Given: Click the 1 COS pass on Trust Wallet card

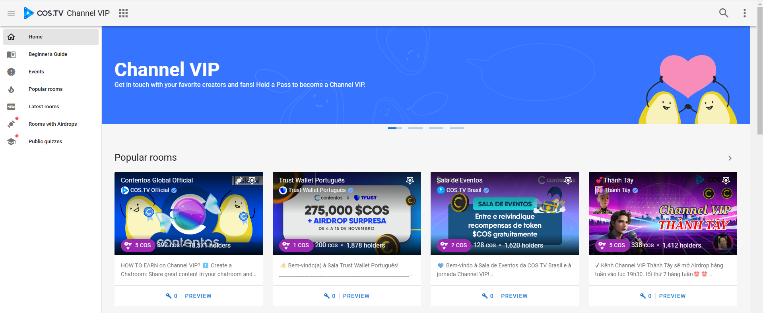Looking at the screenshot, I should [296, 245].
